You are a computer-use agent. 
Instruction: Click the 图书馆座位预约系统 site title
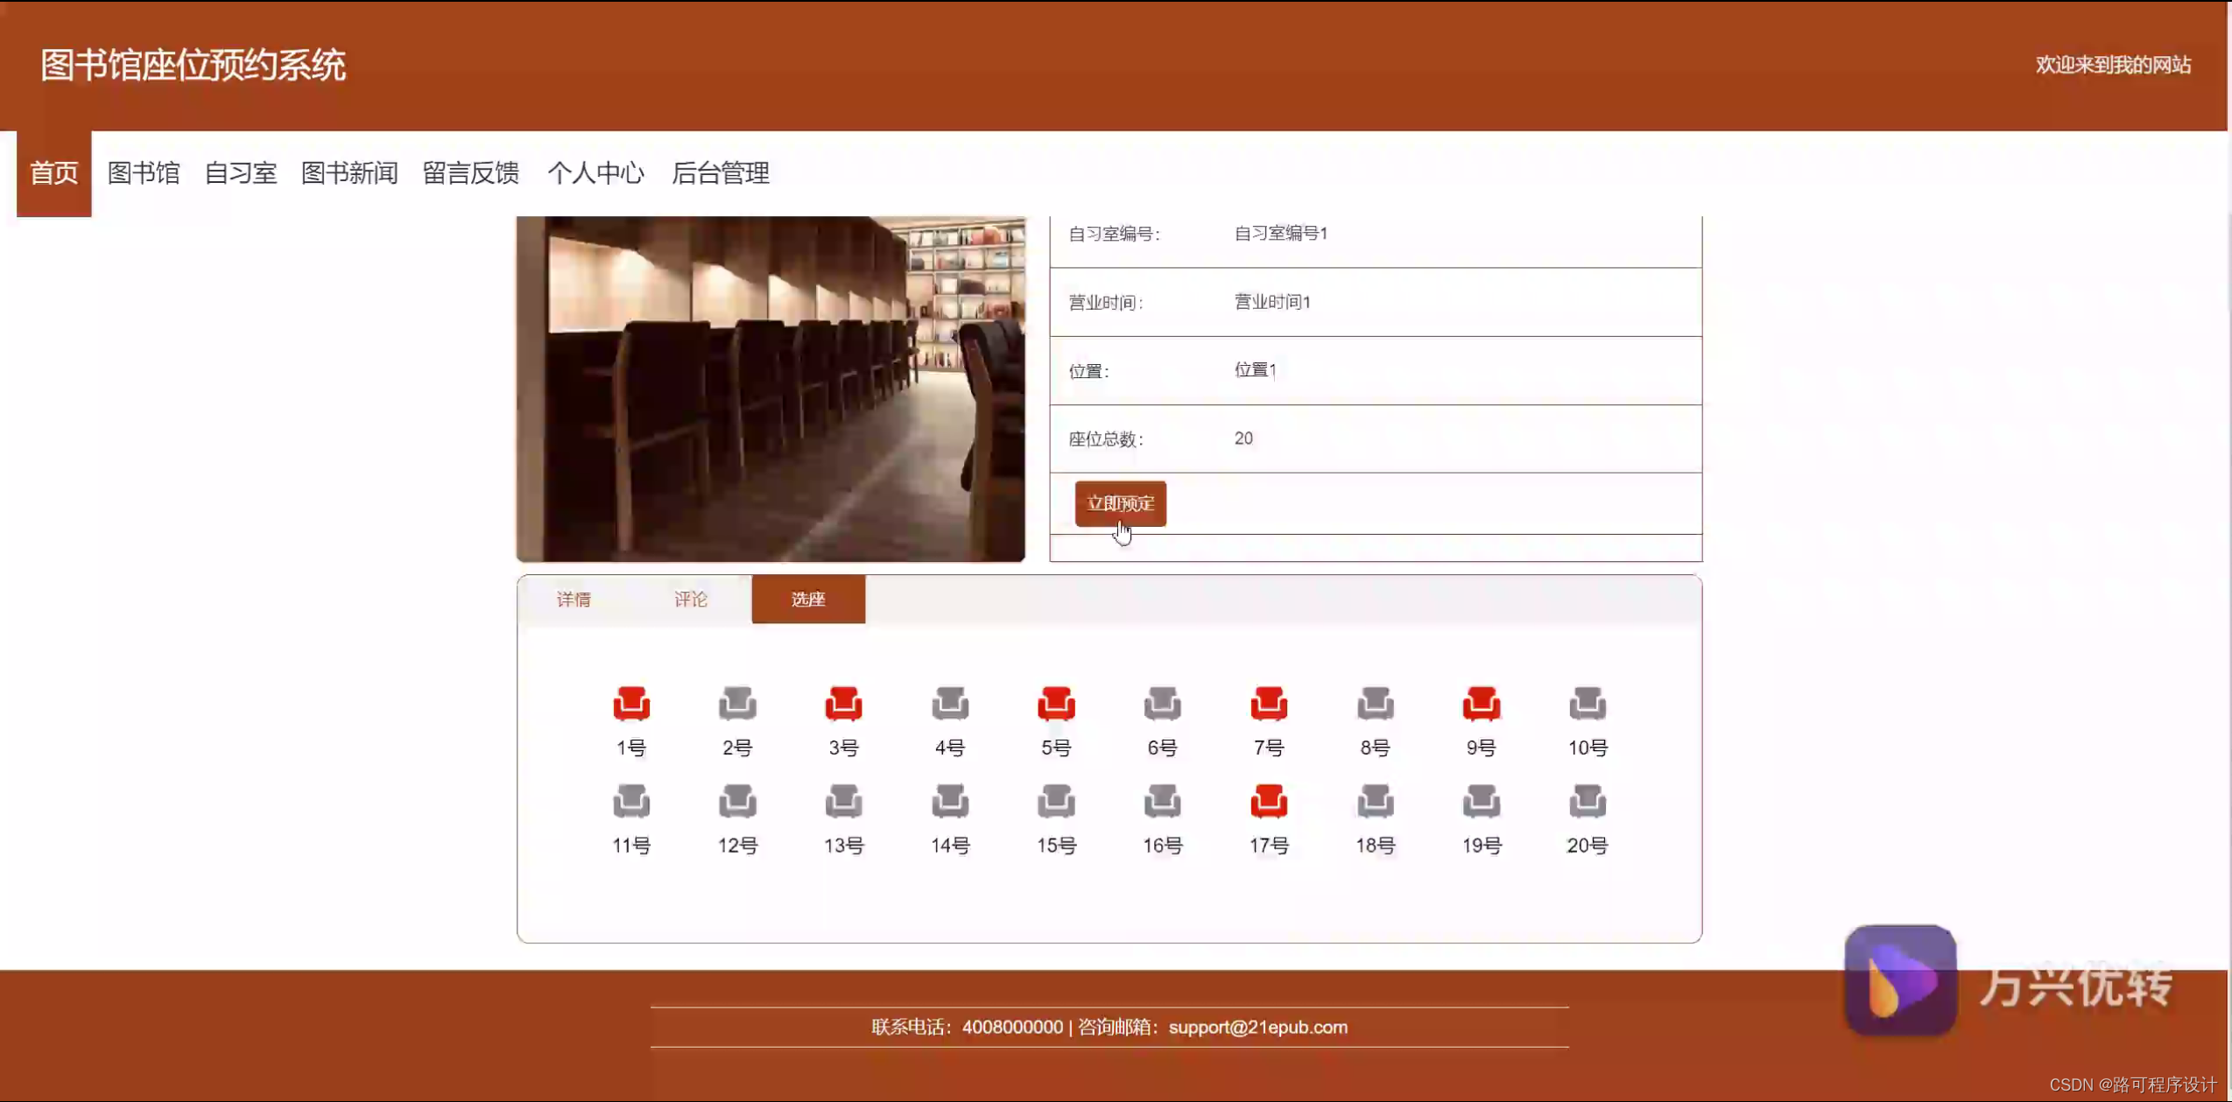194,66
